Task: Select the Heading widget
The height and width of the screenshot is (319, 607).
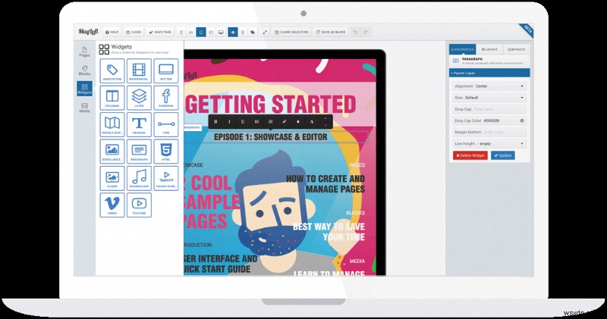Action: pos(139,124)
